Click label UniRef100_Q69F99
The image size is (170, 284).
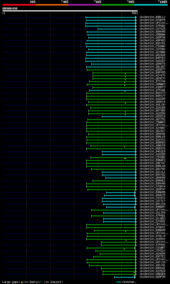click(152, 277)
